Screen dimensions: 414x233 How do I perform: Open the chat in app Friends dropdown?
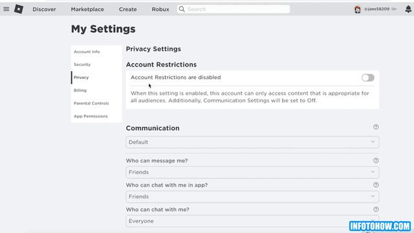[x=252, y=197]
